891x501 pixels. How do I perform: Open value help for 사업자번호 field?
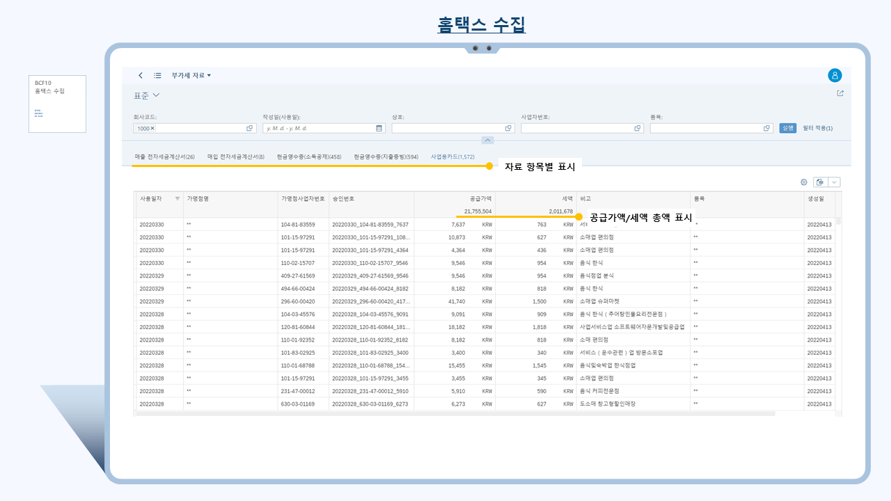tap(638, 128)
